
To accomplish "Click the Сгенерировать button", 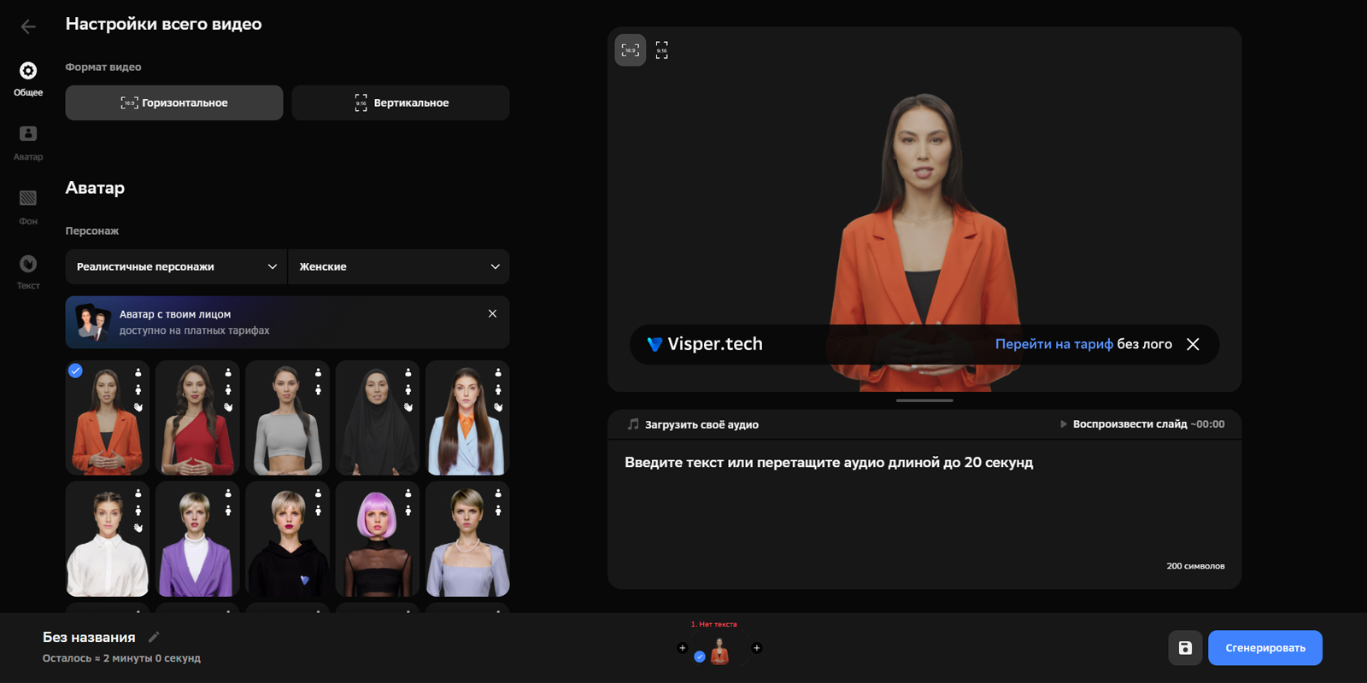I will pyautogui.click(x=1265, y=648).
